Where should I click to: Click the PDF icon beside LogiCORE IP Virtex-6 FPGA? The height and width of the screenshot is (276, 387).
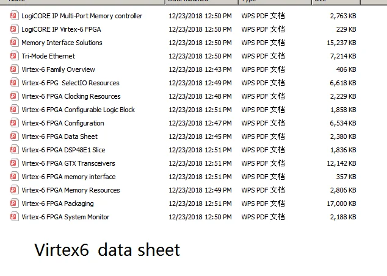(14, 29)
